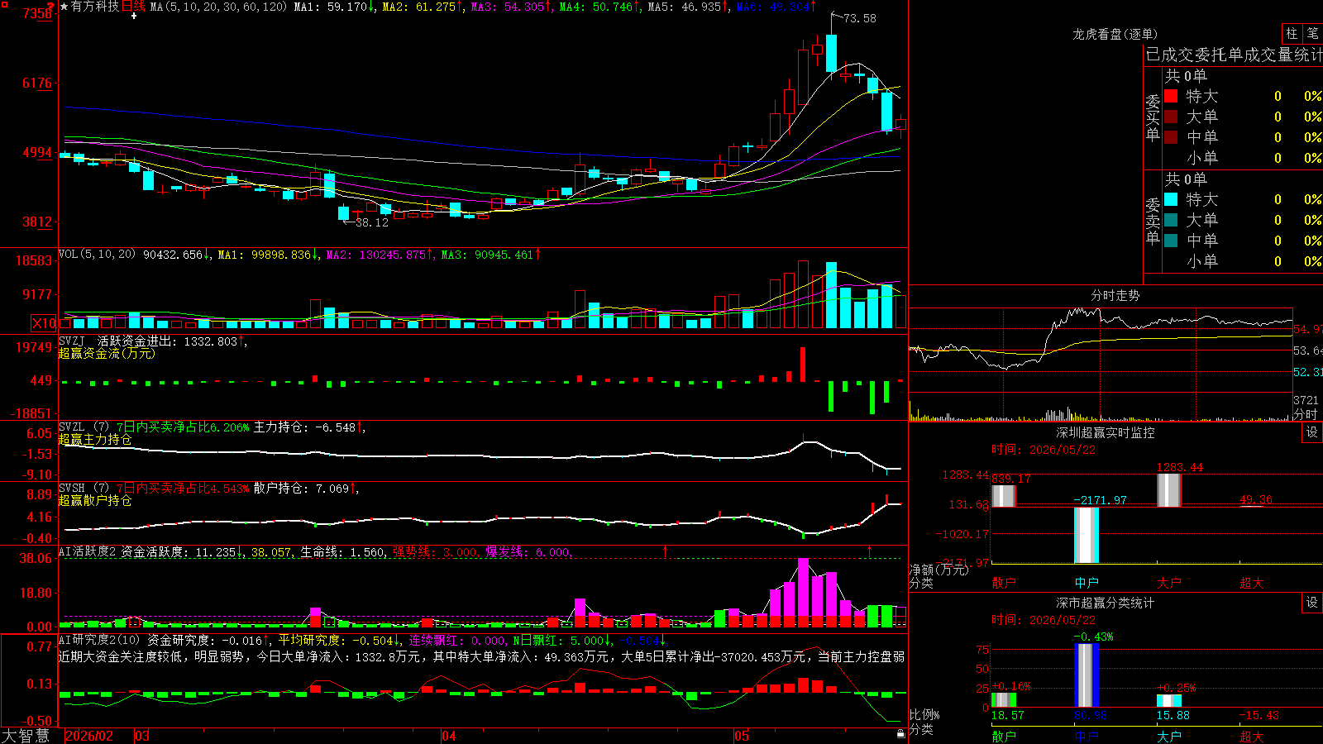Select 大户 in 深市超赢分类统计 chart
Screen dimensions: 1323x744
click(1169, 737)
